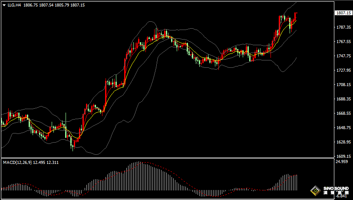353x200 pixels.
Task: Click the Sino Sound diamond logo icon
Action: [314, 190]
